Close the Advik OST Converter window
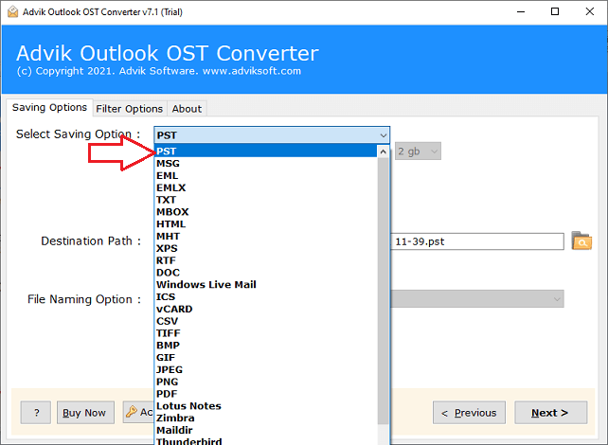Screen dimensions: 608x445 [586, 10]
